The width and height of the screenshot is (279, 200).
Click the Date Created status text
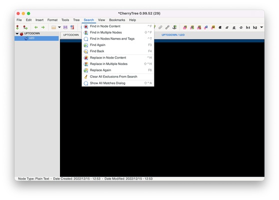click(x=76, y=178)
